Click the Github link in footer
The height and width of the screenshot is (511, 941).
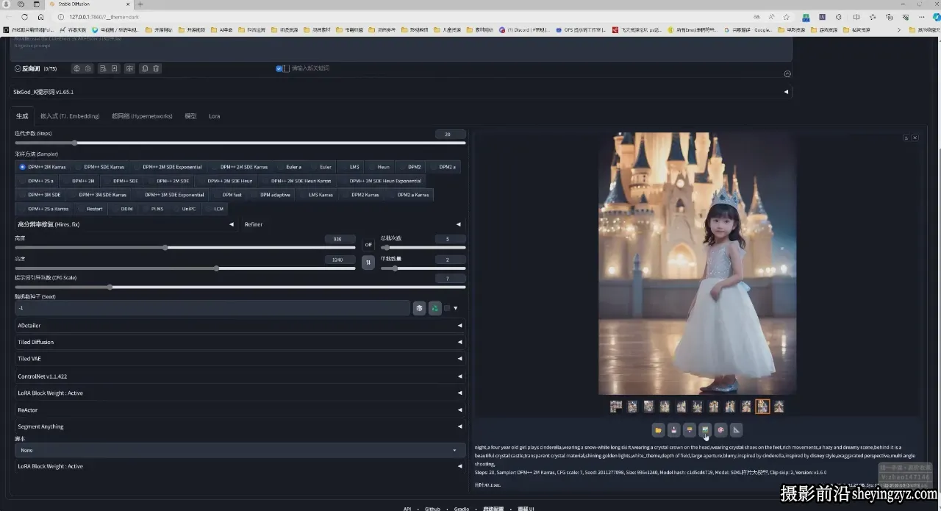[432, 508]
